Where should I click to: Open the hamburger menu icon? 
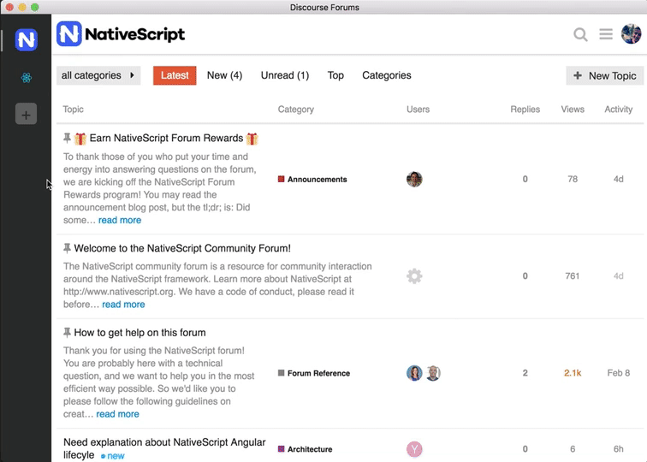[x=606, y=34]
